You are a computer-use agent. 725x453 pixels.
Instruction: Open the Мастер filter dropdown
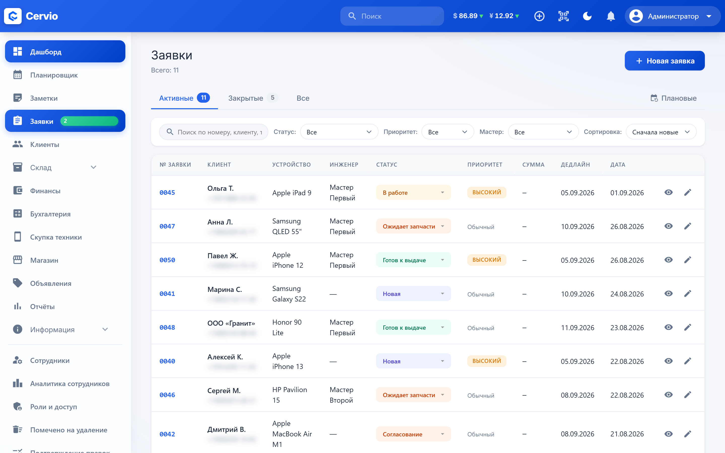pyautogui.click(x=543, y=132)
